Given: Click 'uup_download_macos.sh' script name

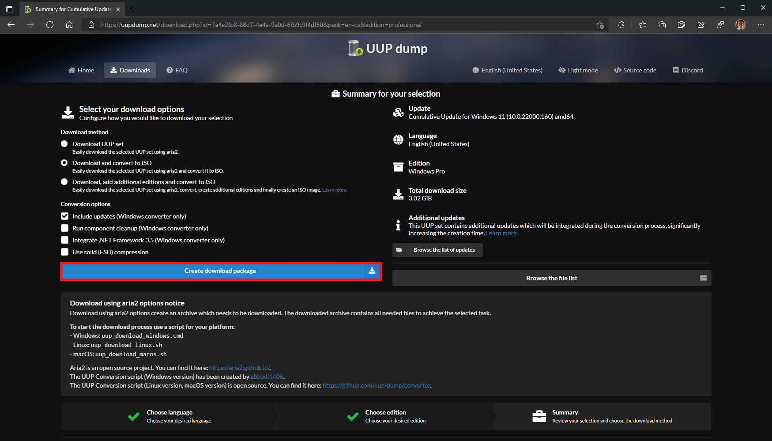Looking at the screenshot, I should click(131, 354).
